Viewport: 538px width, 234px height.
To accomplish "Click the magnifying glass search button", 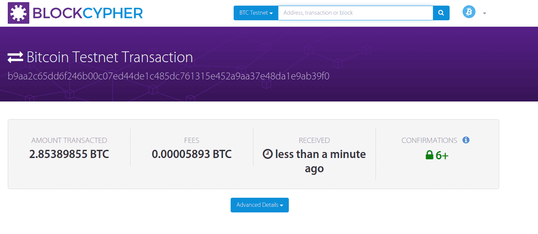I will point(441,13).
